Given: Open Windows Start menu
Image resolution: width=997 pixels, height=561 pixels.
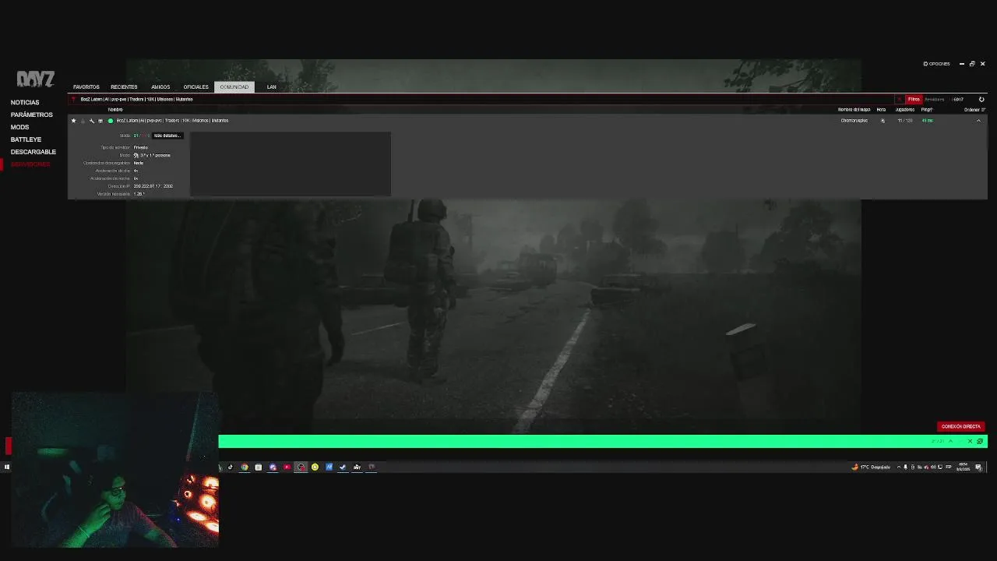Looking at the screenshot, I should (x=7, y=467).
